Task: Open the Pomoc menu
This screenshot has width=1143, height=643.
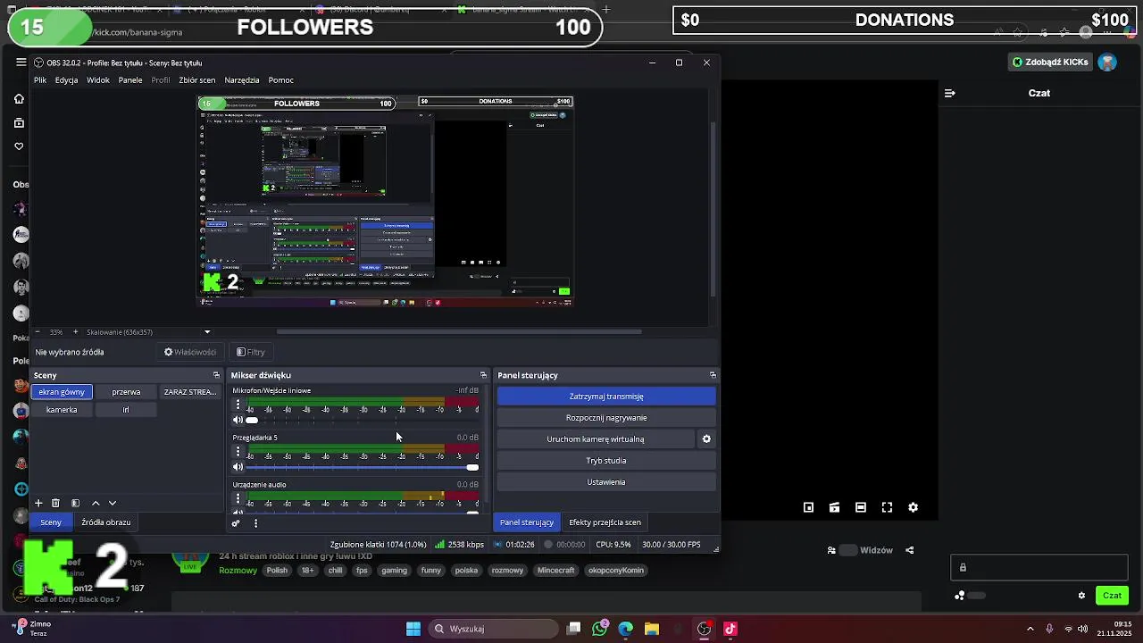Action: [x=280, y=80]
